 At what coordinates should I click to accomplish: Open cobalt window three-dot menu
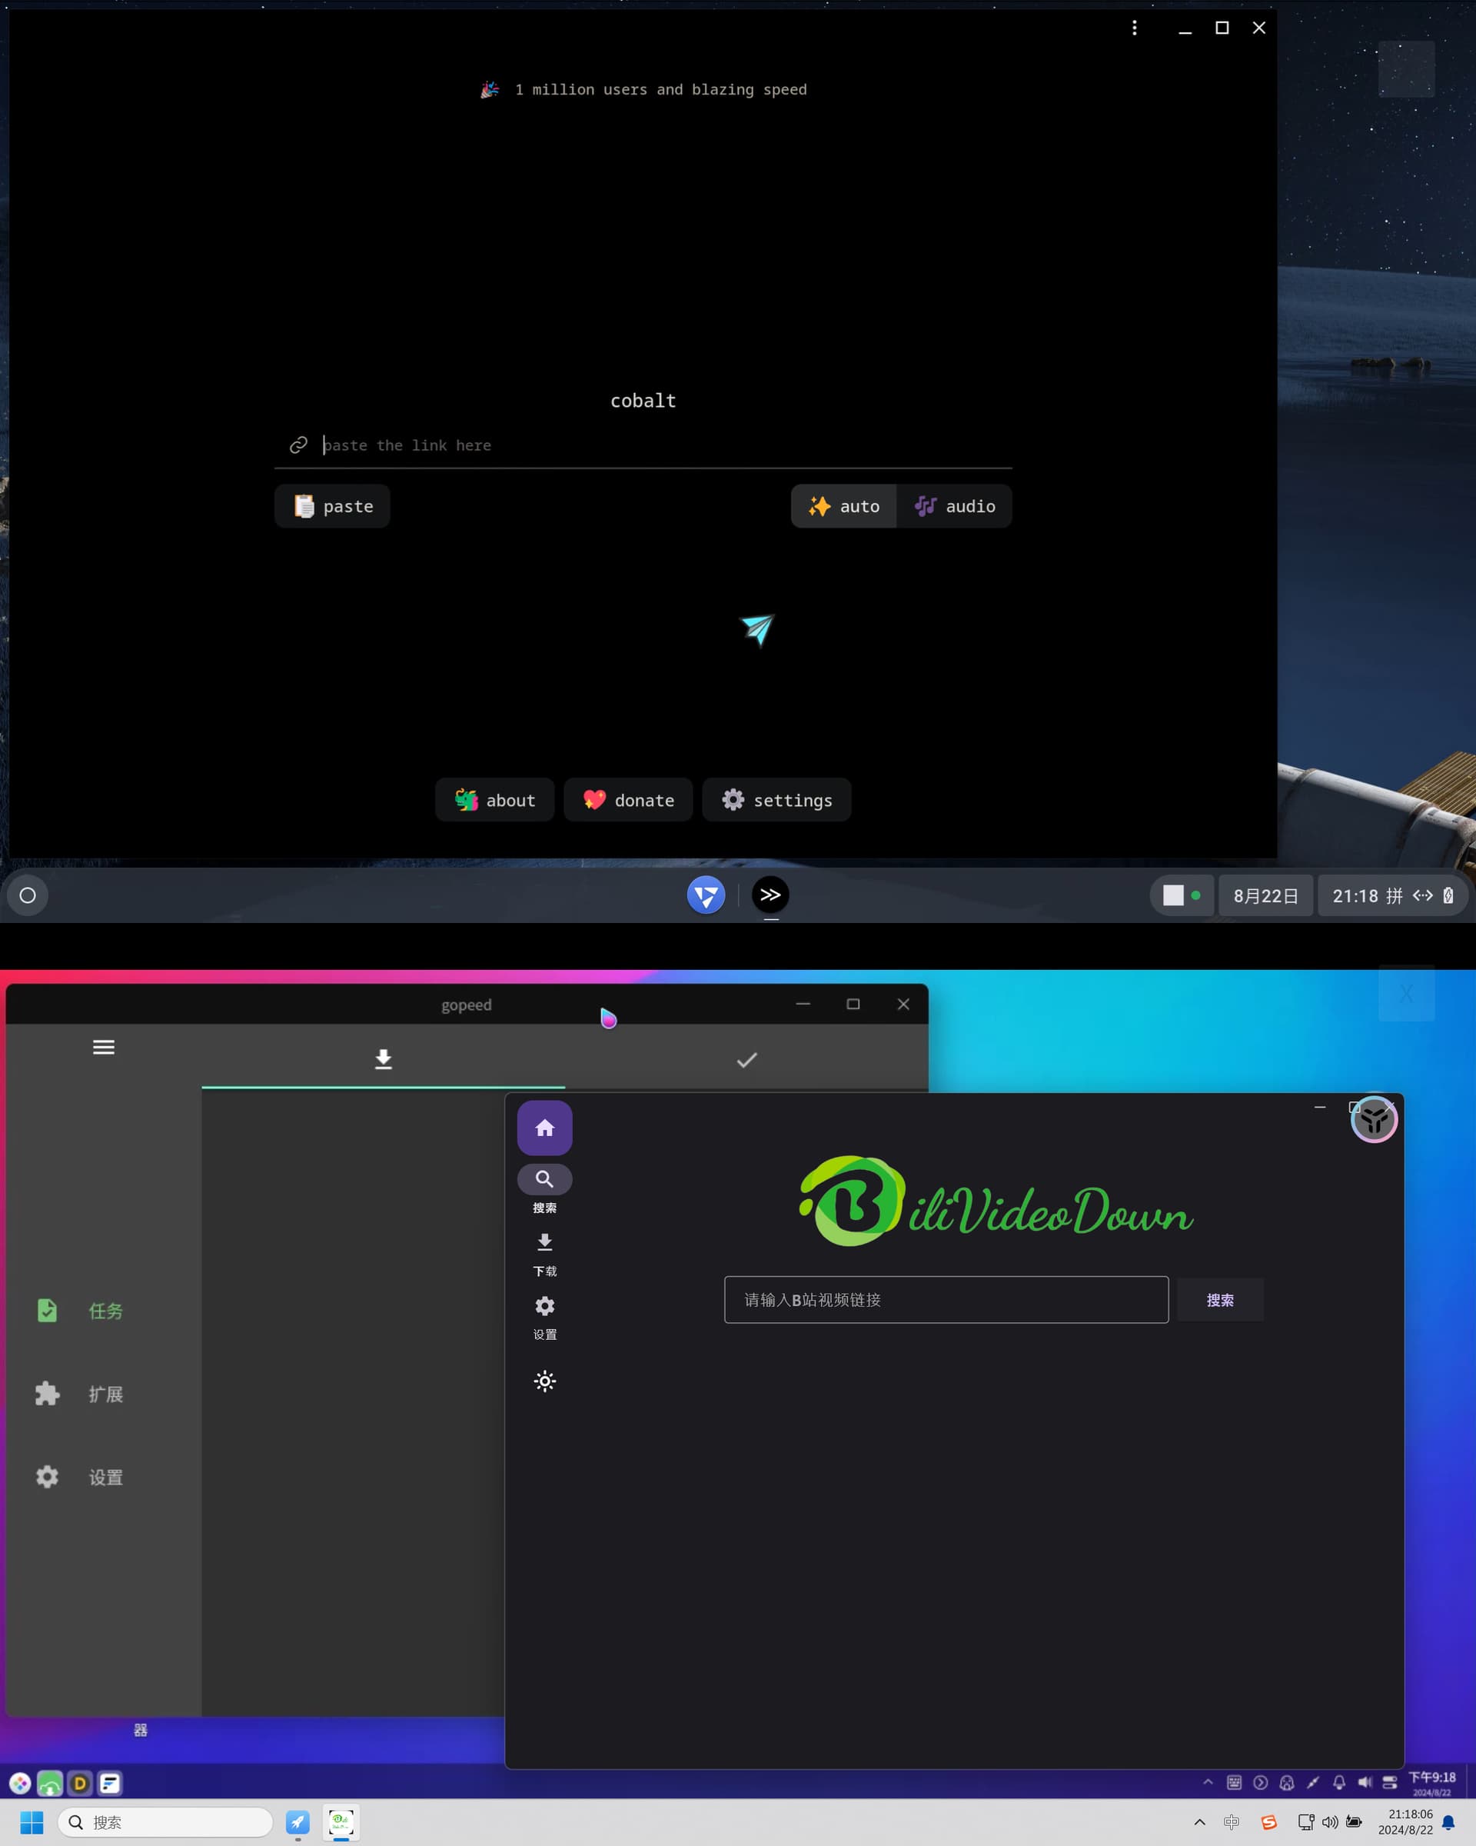(1135, 28)
